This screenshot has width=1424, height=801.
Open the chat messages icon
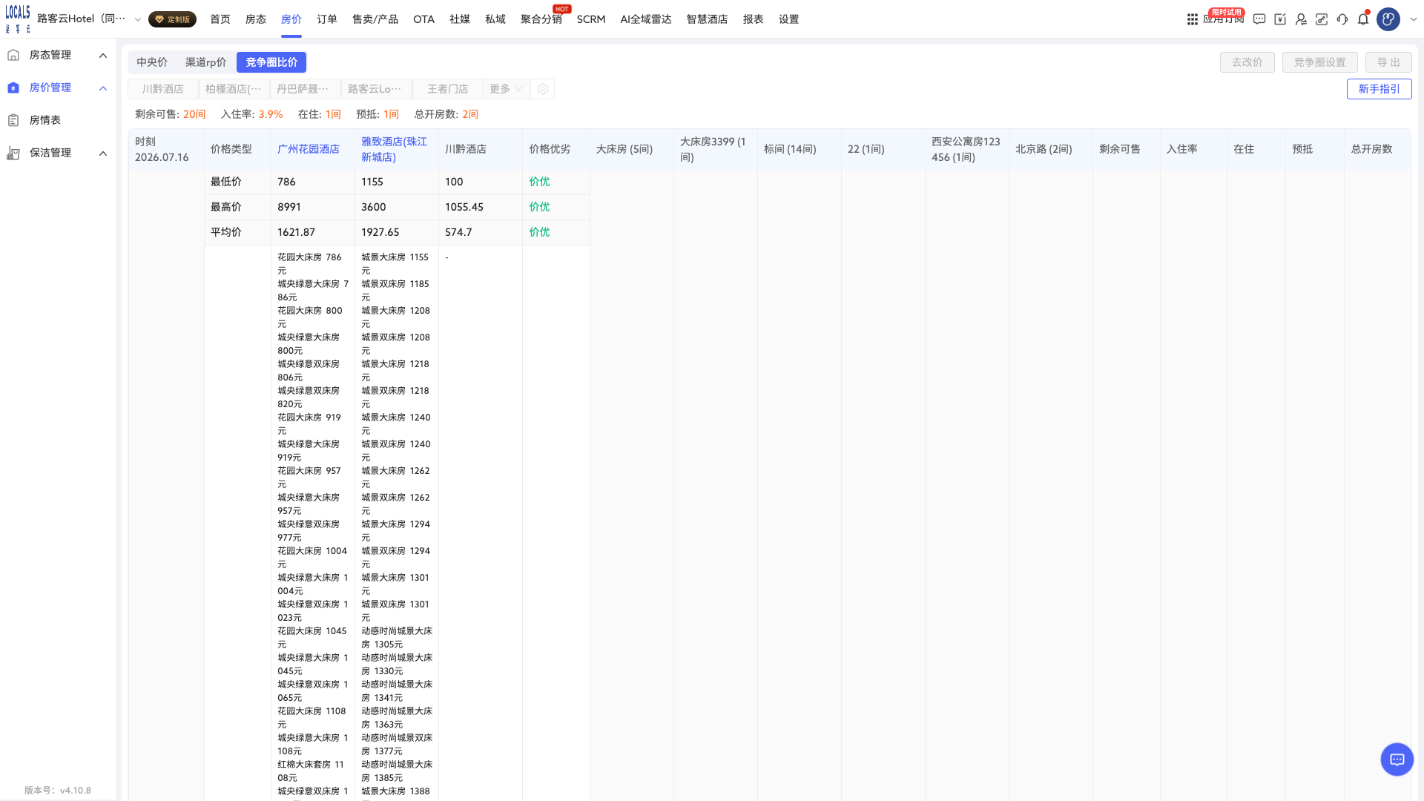1259,19
